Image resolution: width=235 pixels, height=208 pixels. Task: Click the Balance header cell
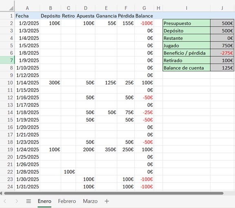[x=144, y=16]
